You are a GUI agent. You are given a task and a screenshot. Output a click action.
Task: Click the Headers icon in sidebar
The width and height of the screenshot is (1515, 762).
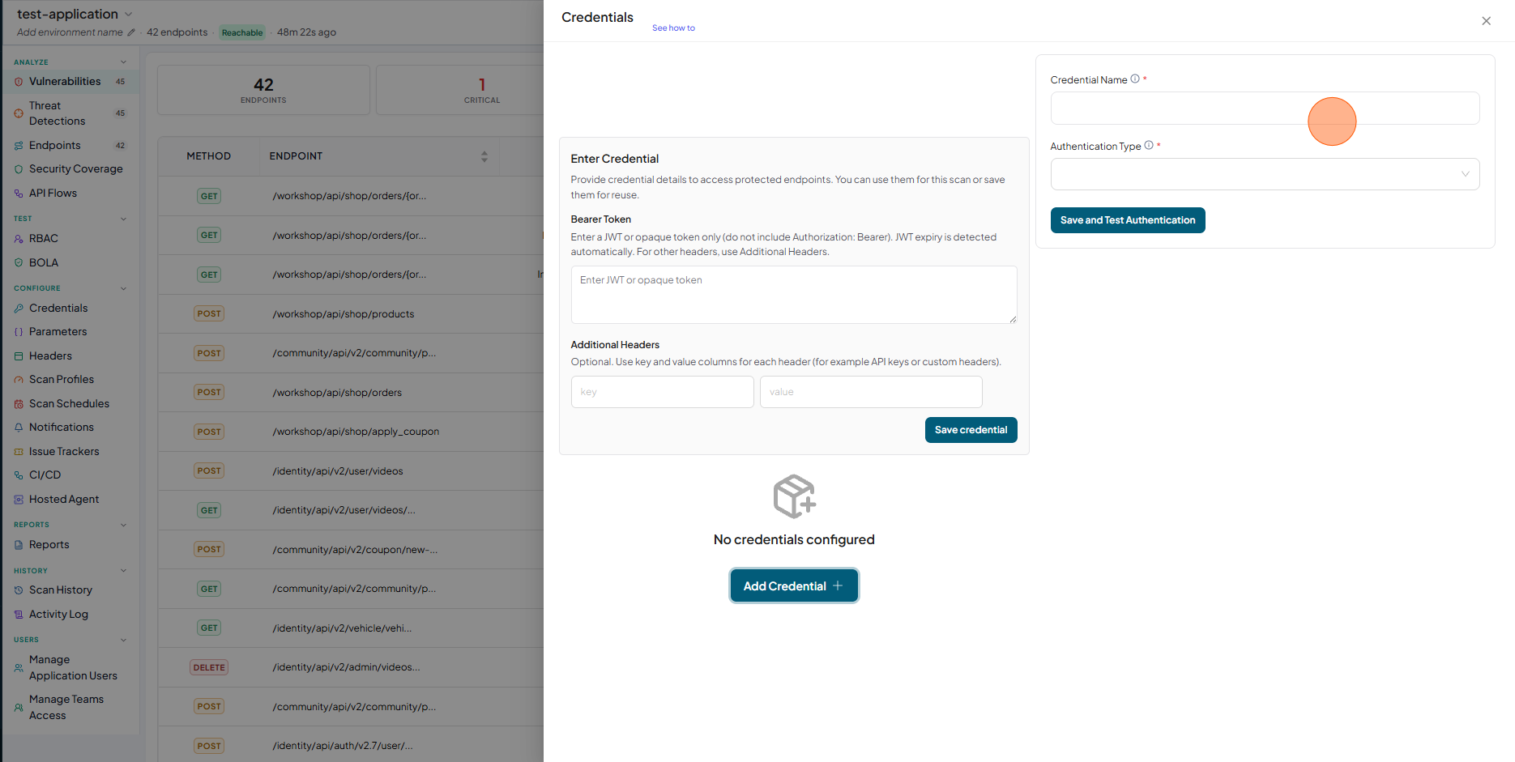pos(19,356)
